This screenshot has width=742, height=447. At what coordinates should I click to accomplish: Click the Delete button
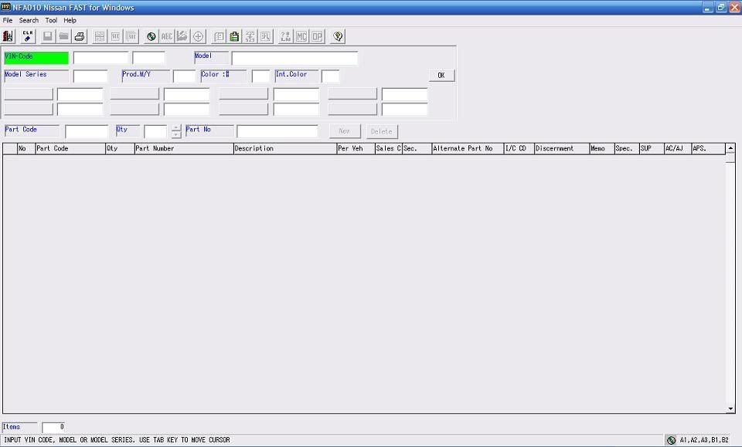381,131
